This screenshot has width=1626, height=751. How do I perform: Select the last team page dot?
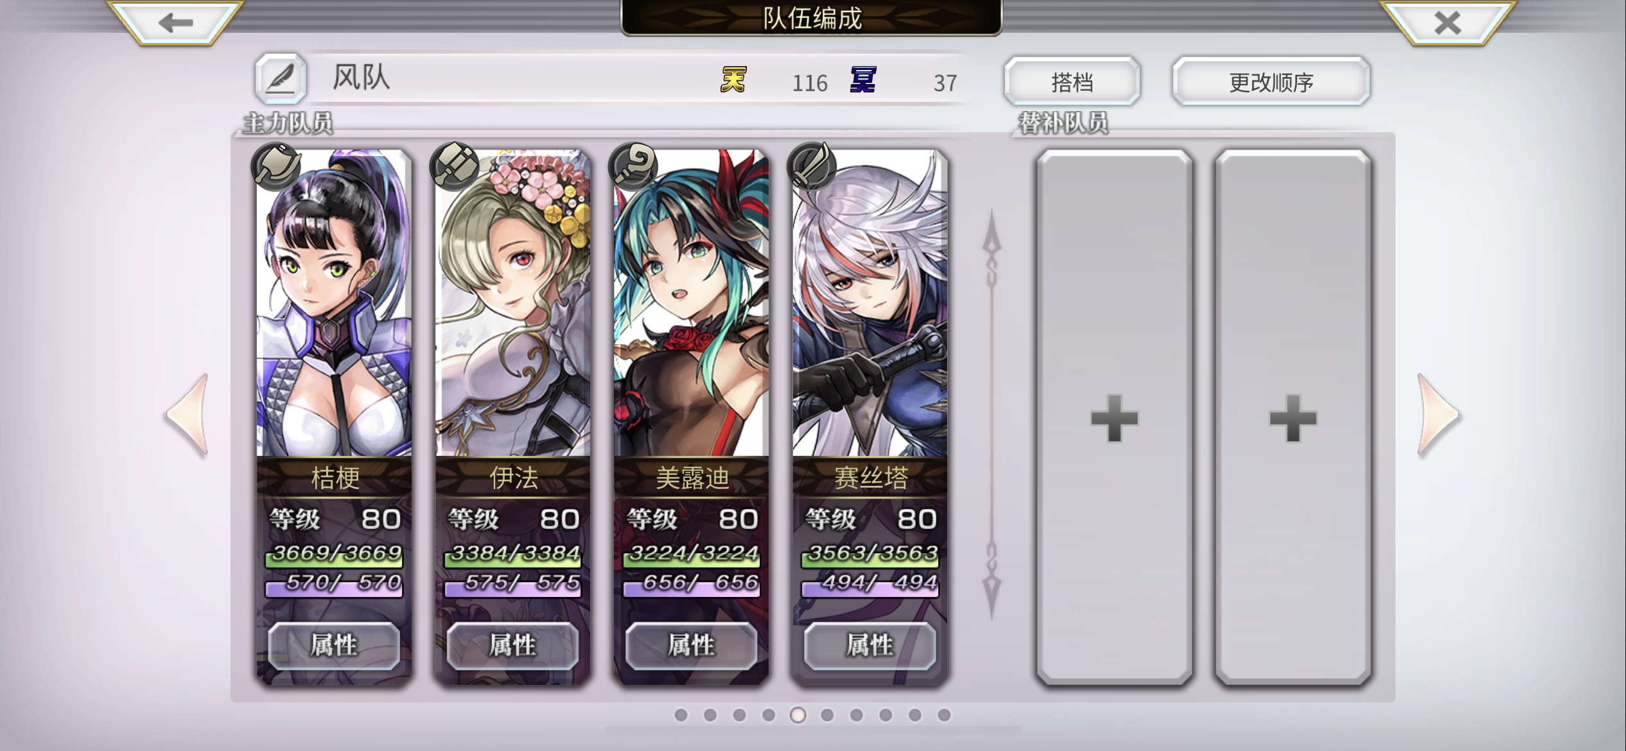944,715
